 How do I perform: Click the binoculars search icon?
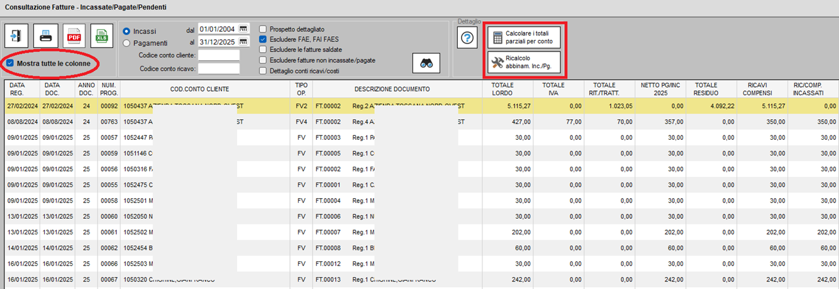click(x=426, y=63)
